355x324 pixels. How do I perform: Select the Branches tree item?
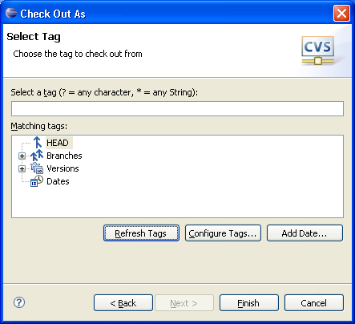64,156
